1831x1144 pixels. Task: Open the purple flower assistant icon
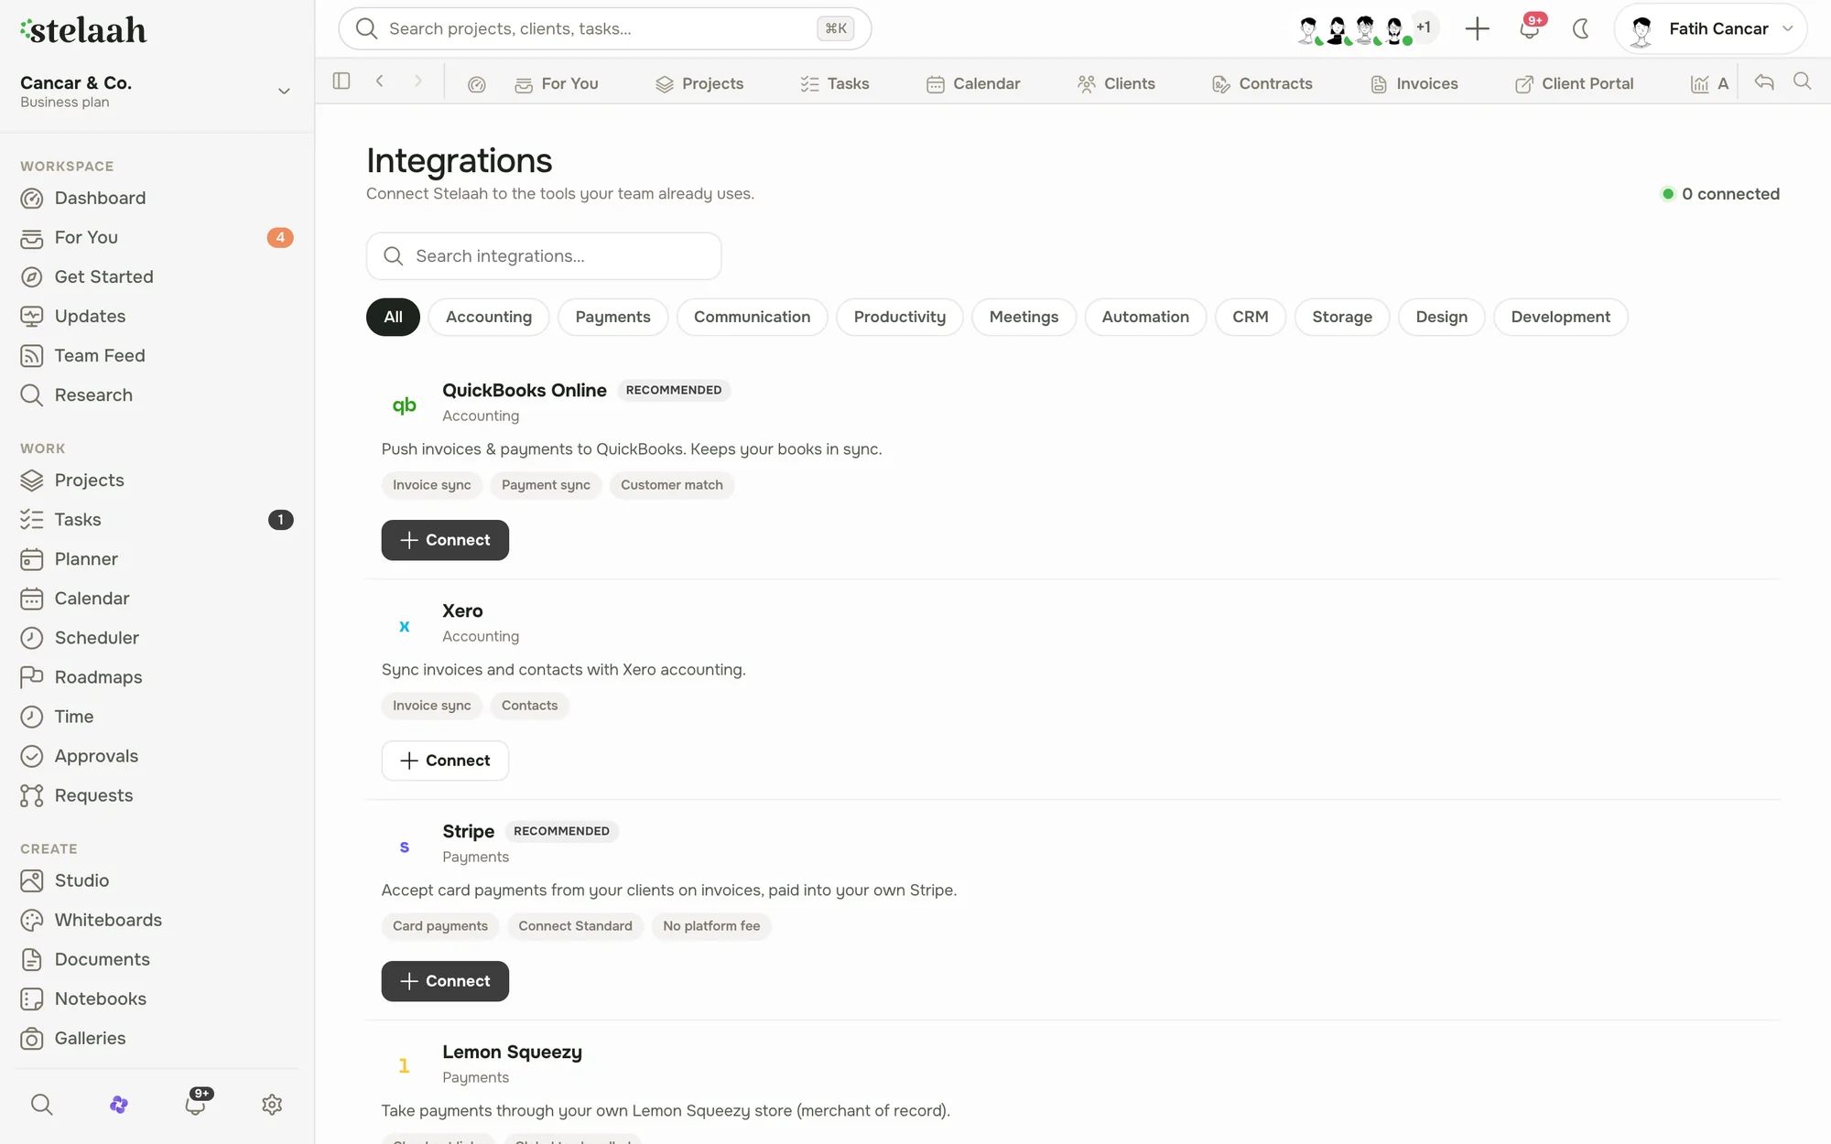point(118,1104)
